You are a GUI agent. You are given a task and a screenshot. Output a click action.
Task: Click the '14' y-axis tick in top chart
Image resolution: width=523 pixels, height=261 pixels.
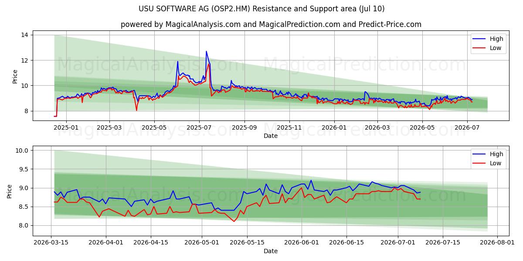point(25,35)
